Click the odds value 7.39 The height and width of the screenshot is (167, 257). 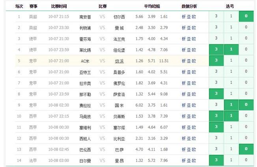click(164, 116)
